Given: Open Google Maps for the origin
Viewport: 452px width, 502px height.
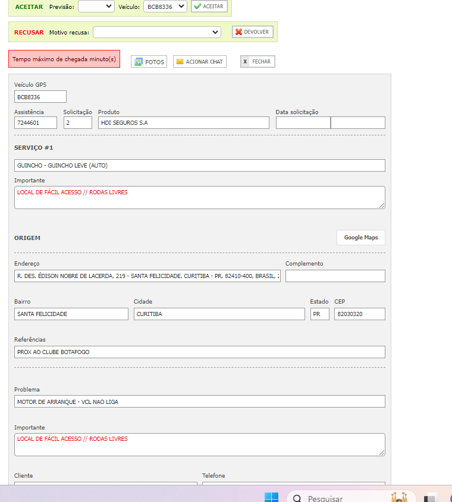Looking at the screenshot, I should point(360,238).
